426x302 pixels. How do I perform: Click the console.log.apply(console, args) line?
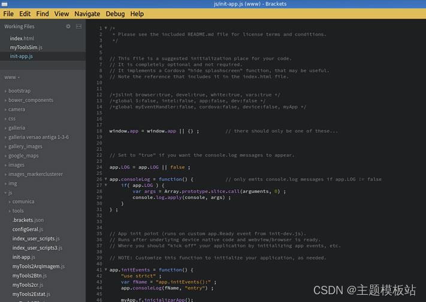182,197
